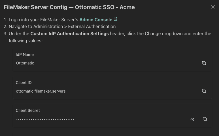Image resolution: width=219 pixels, height=136 pixels.
Task: Click the external link icon beside Admin Console
Action: click(116, 19)
